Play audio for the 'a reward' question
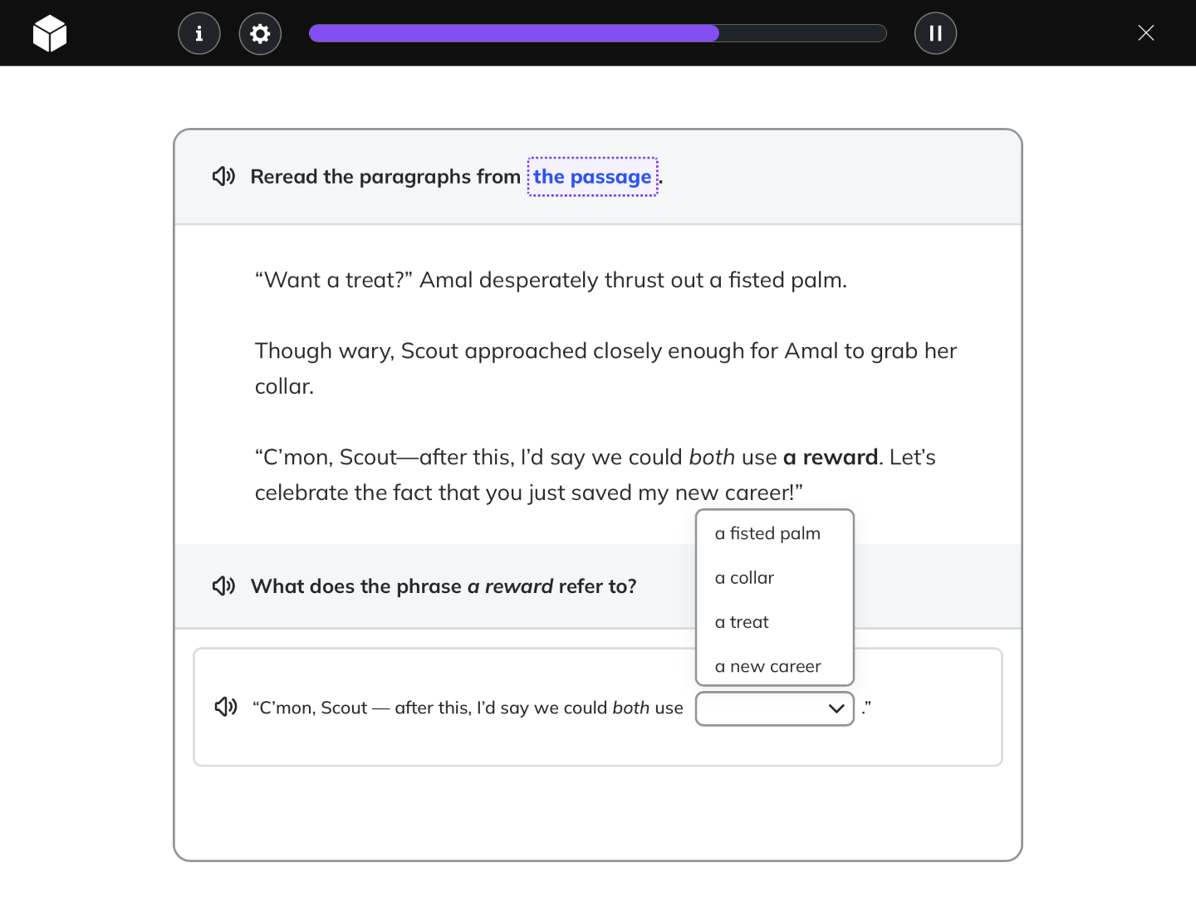The width and height of the screenshot is (1196, 897). pyautogui.click(x=223, y=586)
